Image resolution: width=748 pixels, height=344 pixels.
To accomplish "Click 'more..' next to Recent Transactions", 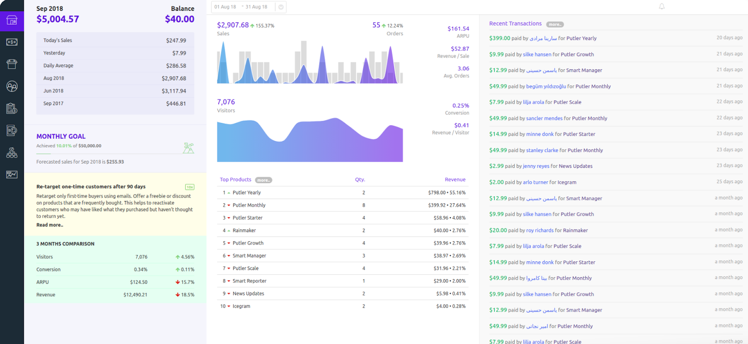I will click(555, 24).
